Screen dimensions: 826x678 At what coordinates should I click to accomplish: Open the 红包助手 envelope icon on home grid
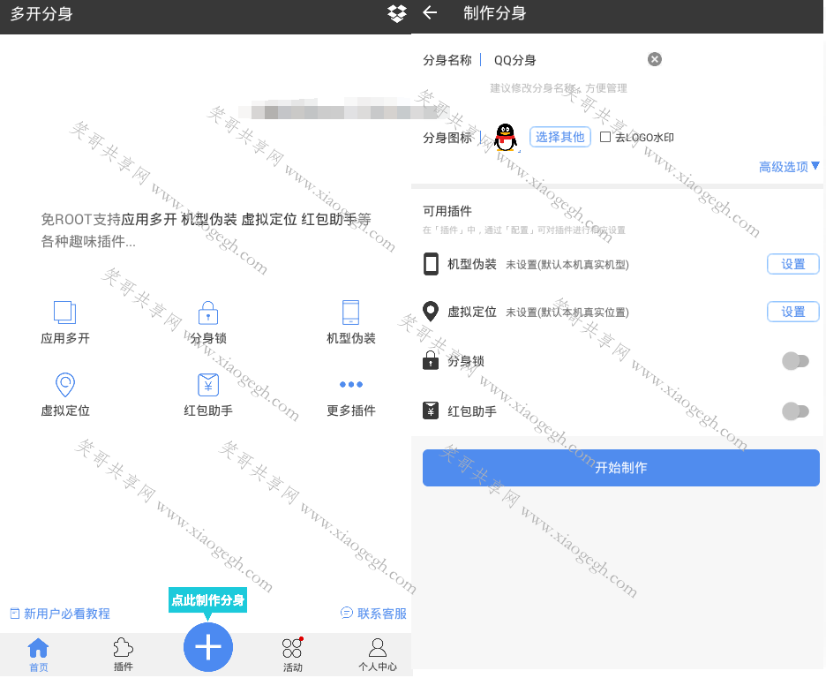click(208, 385)
